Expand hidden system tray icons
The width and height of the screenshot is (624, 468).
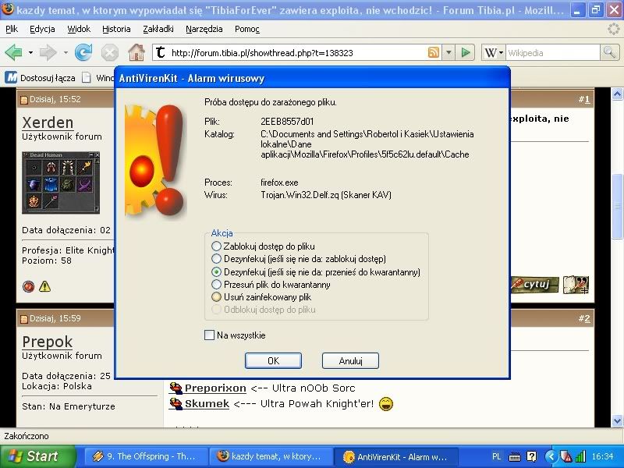coord(551,456)
